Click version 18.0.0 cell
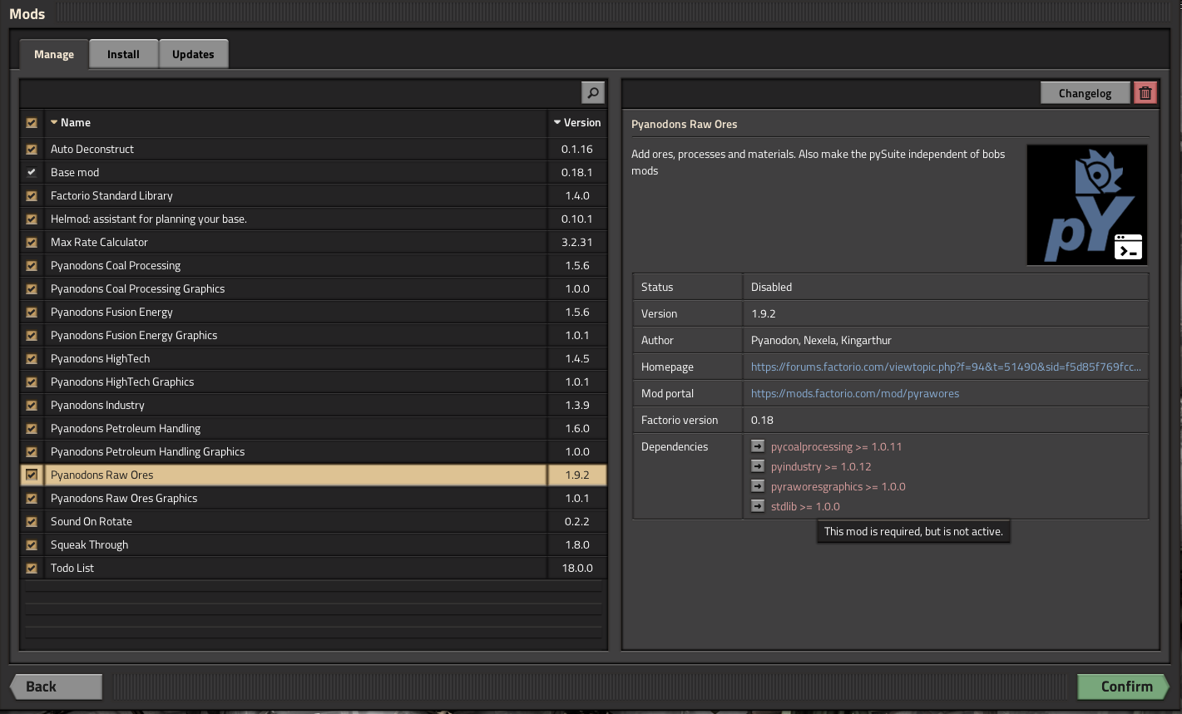1182x714 pixels. click(577, 568)
